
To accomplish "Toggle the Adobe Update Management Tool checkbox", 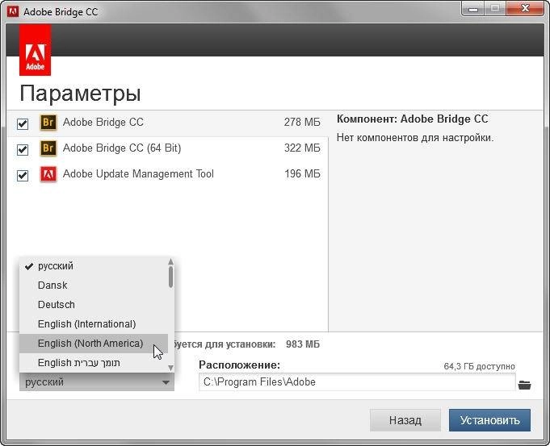I will point(23,175).
